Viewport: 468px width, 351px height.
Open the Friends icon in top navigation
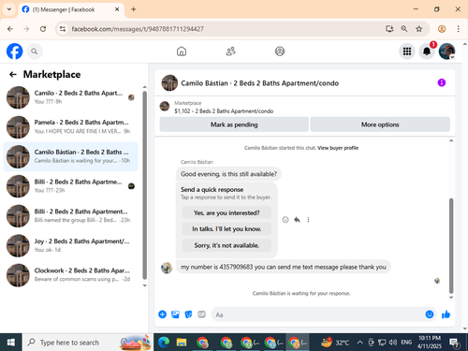(230, 51)
